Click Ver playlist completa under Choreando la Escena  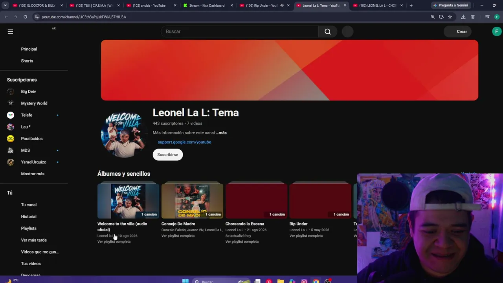[242, 242]
